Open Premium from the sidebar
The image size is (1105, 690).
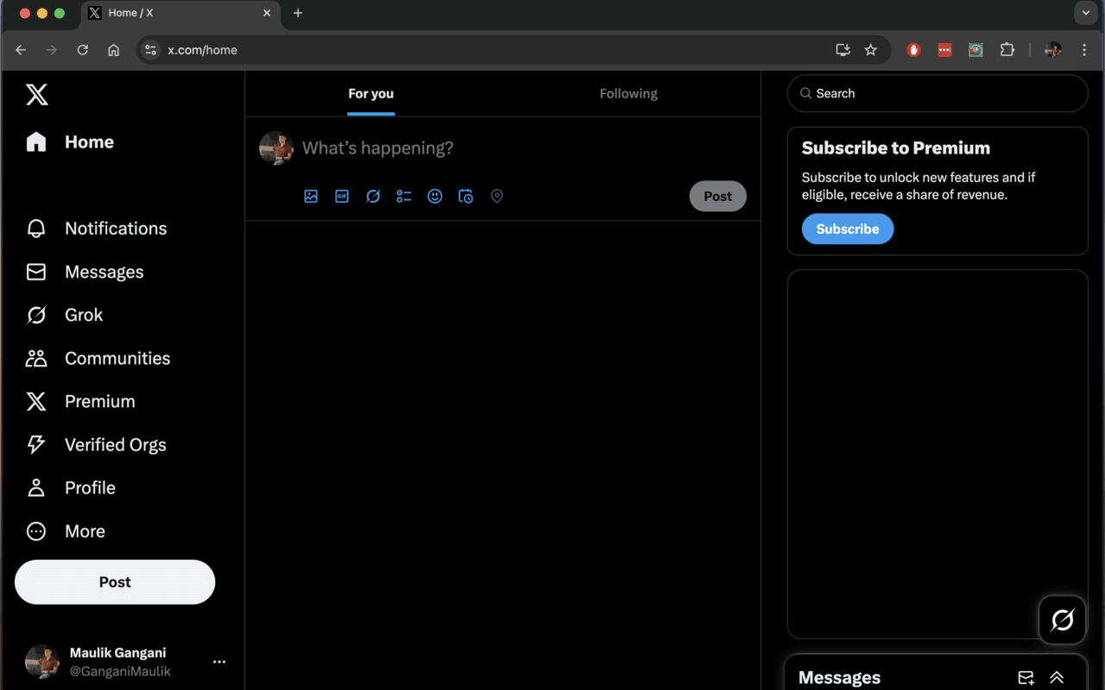point(80,401)
